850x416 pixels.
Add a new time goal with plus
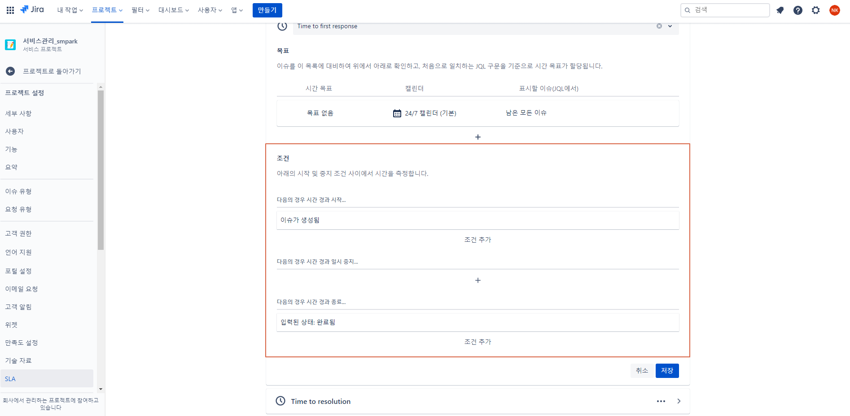coord(478,137)
